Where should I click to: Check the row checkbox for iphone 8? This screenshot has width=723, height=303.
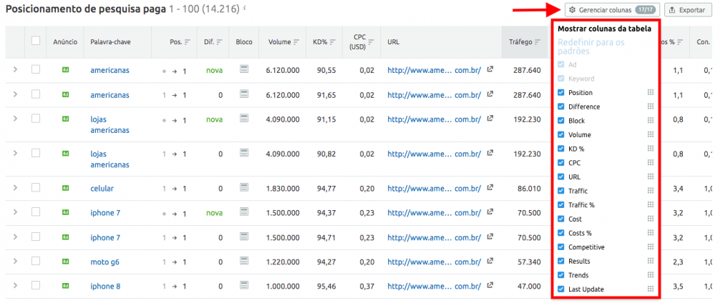36,286
